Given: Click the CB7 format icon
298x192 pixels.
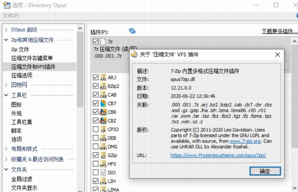Looking at the screenshot, I should [103, 103].
